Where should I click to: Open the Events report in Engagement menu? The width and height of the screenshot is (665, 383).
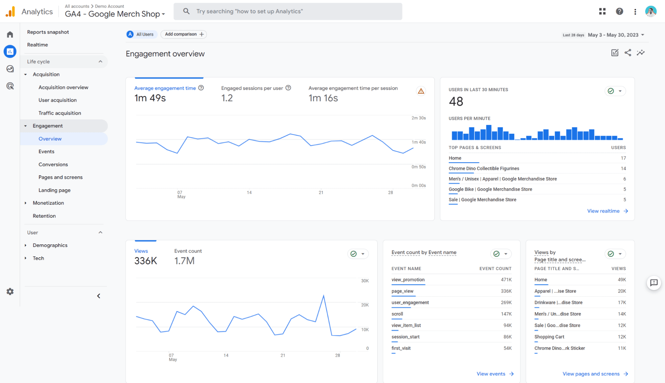click(x=46, y=151)
